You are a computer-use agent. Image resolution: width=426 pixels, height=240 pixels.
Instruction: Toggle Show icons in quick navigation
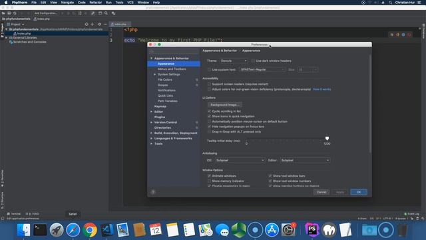tap(209, 116)
